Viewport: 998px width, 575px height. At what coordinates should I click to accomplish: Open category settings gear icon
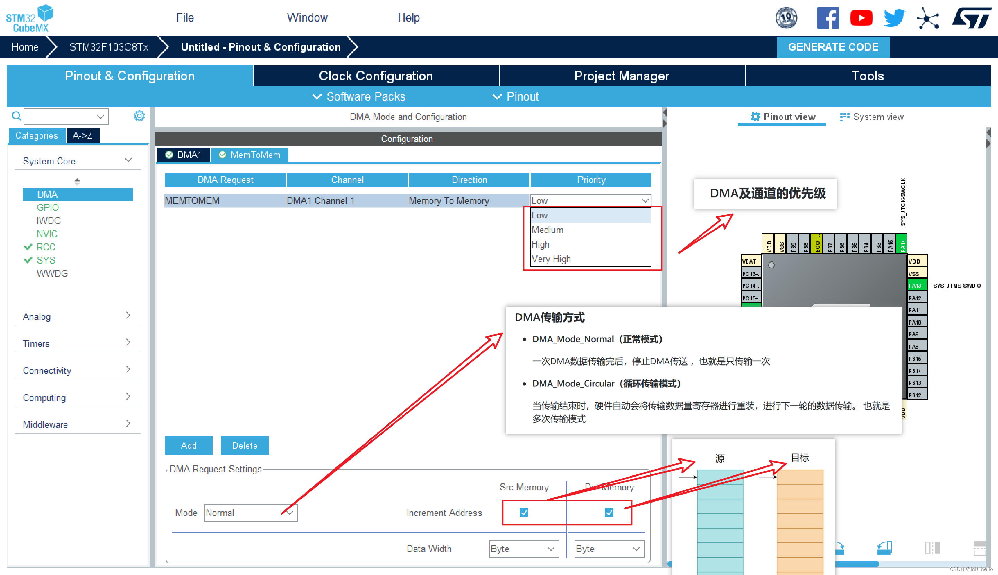point(139,116)
